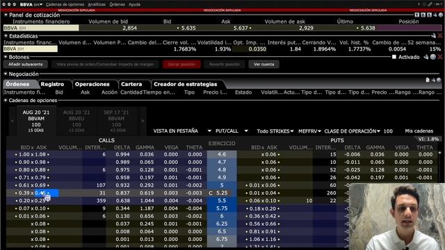
Task: Click put bid 0.06 x 0.10 for strike 5.5
Action: click(x=263, y=201)
